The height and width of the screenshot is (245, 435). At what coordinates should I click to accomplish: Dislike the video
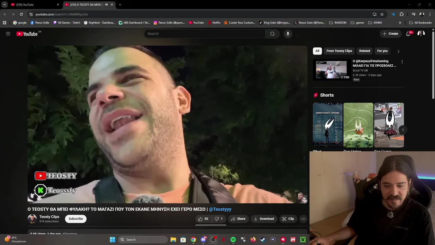(x=219, y=219)
